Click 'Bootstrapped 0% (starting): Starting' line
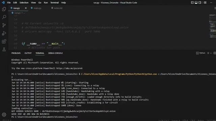The width and height of the screenshot is (216, 121). pyautogui.click(x=50, y=83)
